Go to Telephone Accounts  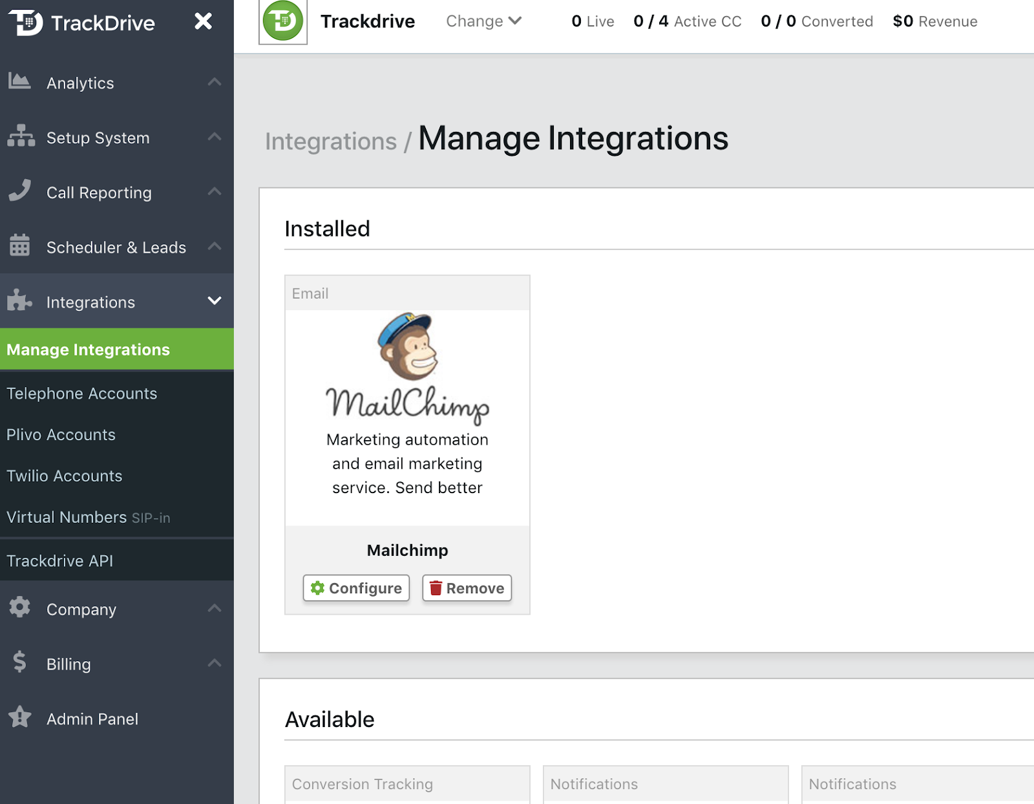[x=117, y=394]
